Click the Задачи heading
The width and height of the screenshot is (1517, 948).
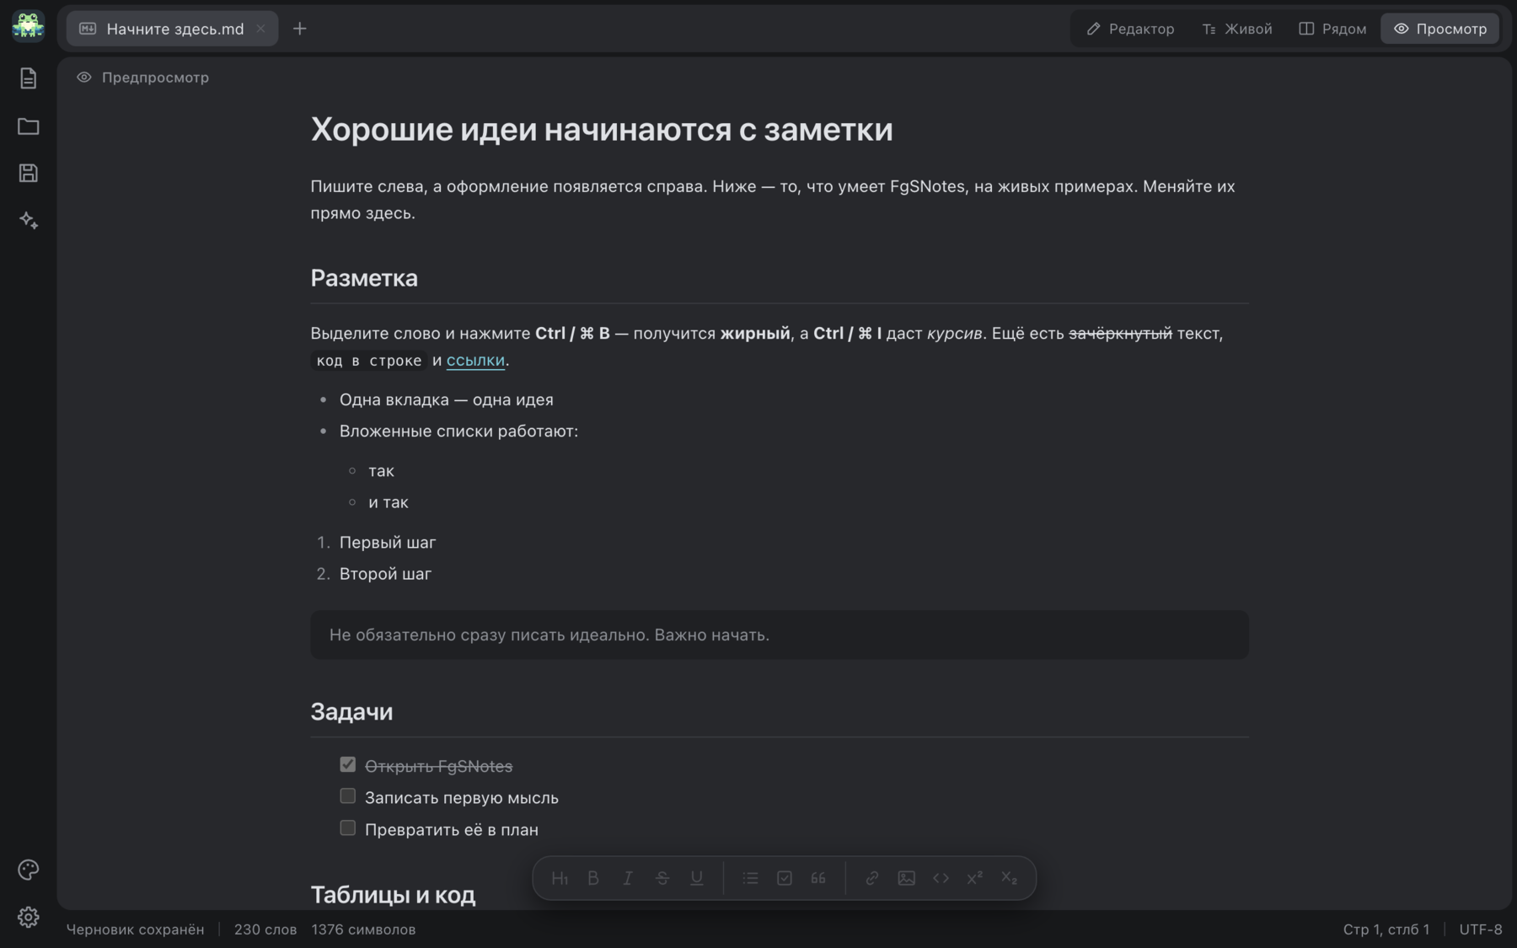[x=351, y=712]
